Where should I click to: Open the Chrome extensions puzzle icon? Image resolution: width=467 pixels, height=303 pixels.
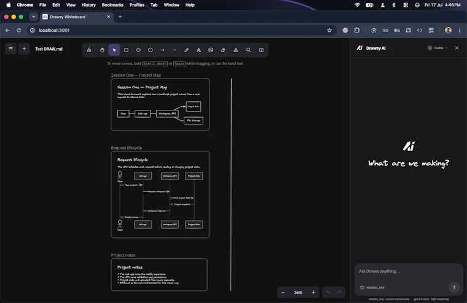click(357, 30)
